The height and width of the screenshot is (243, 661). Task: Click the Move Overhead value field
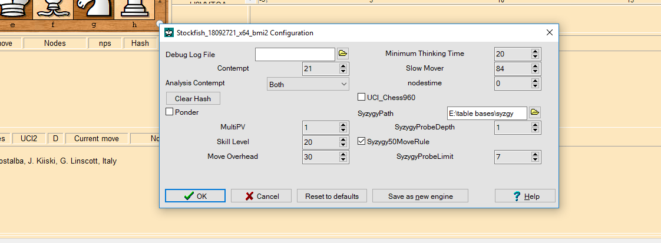pyautogui.click(x=321, y=157)
